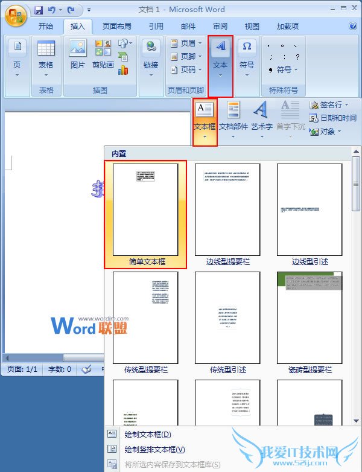Open 文档部件 quick parts menu
The image size is (362, 472).
tap(233, 120)
